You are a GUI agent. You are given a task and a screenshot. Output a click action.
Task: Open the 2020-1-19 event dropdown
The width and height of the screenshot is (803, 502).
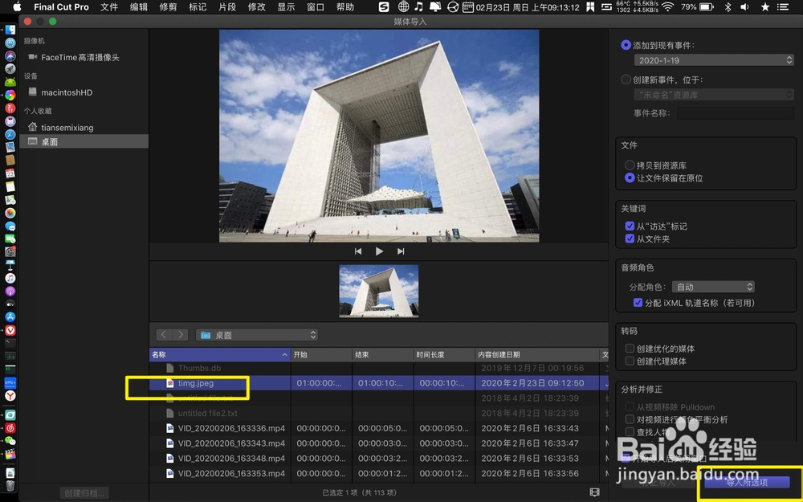pos(713,59)
